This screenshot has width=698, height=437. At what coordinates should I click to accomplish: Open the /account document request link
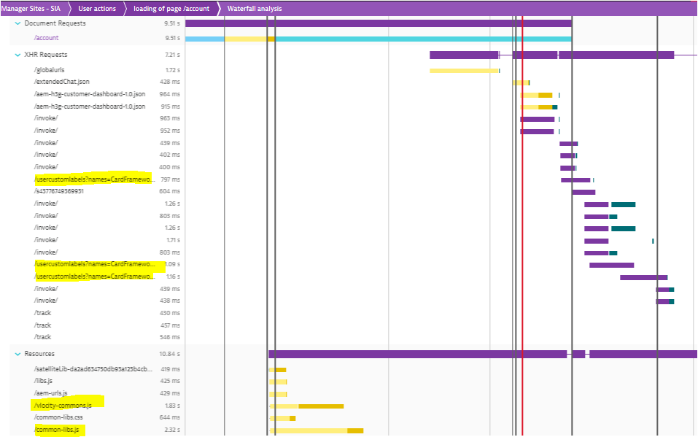coord(47,38)
